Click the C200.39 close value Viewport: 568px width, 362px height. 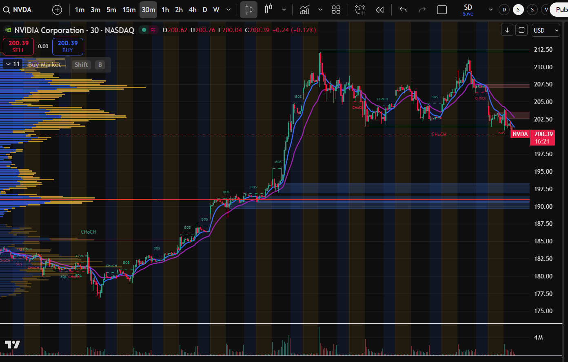coord(257,30)
